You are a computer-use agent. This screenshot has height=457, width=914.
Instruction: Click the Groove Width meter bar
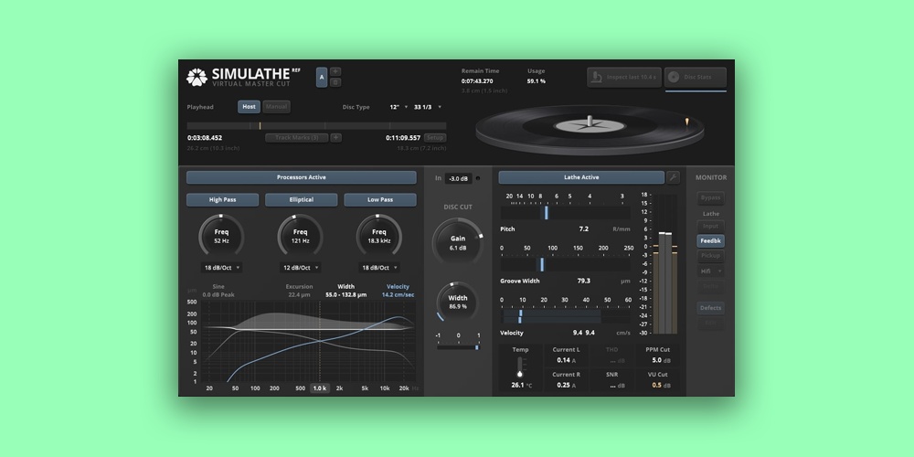(x=566, y=265)
